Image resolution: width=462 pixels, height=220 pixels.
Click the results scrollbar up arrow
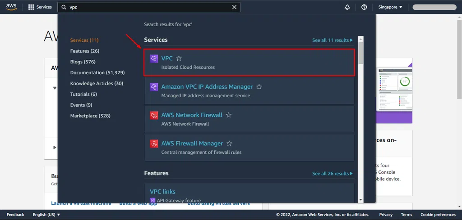click(360, 39)
